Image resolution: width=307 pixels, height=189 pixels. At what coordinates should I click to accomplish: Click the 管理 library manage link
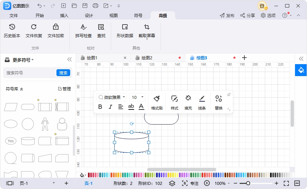click(x=64, y=89)
